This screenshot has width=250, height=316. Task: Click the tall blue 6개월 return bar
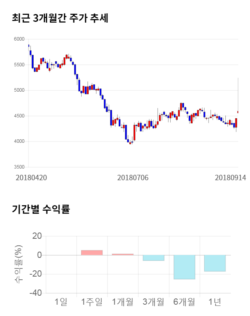(x=184, y=267)
